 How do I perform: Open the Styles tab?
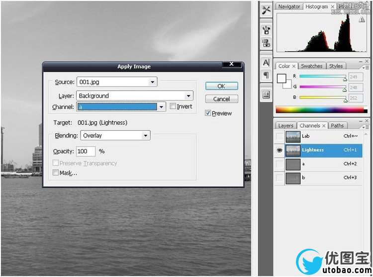pyautogui.click(x=336, y=66)
